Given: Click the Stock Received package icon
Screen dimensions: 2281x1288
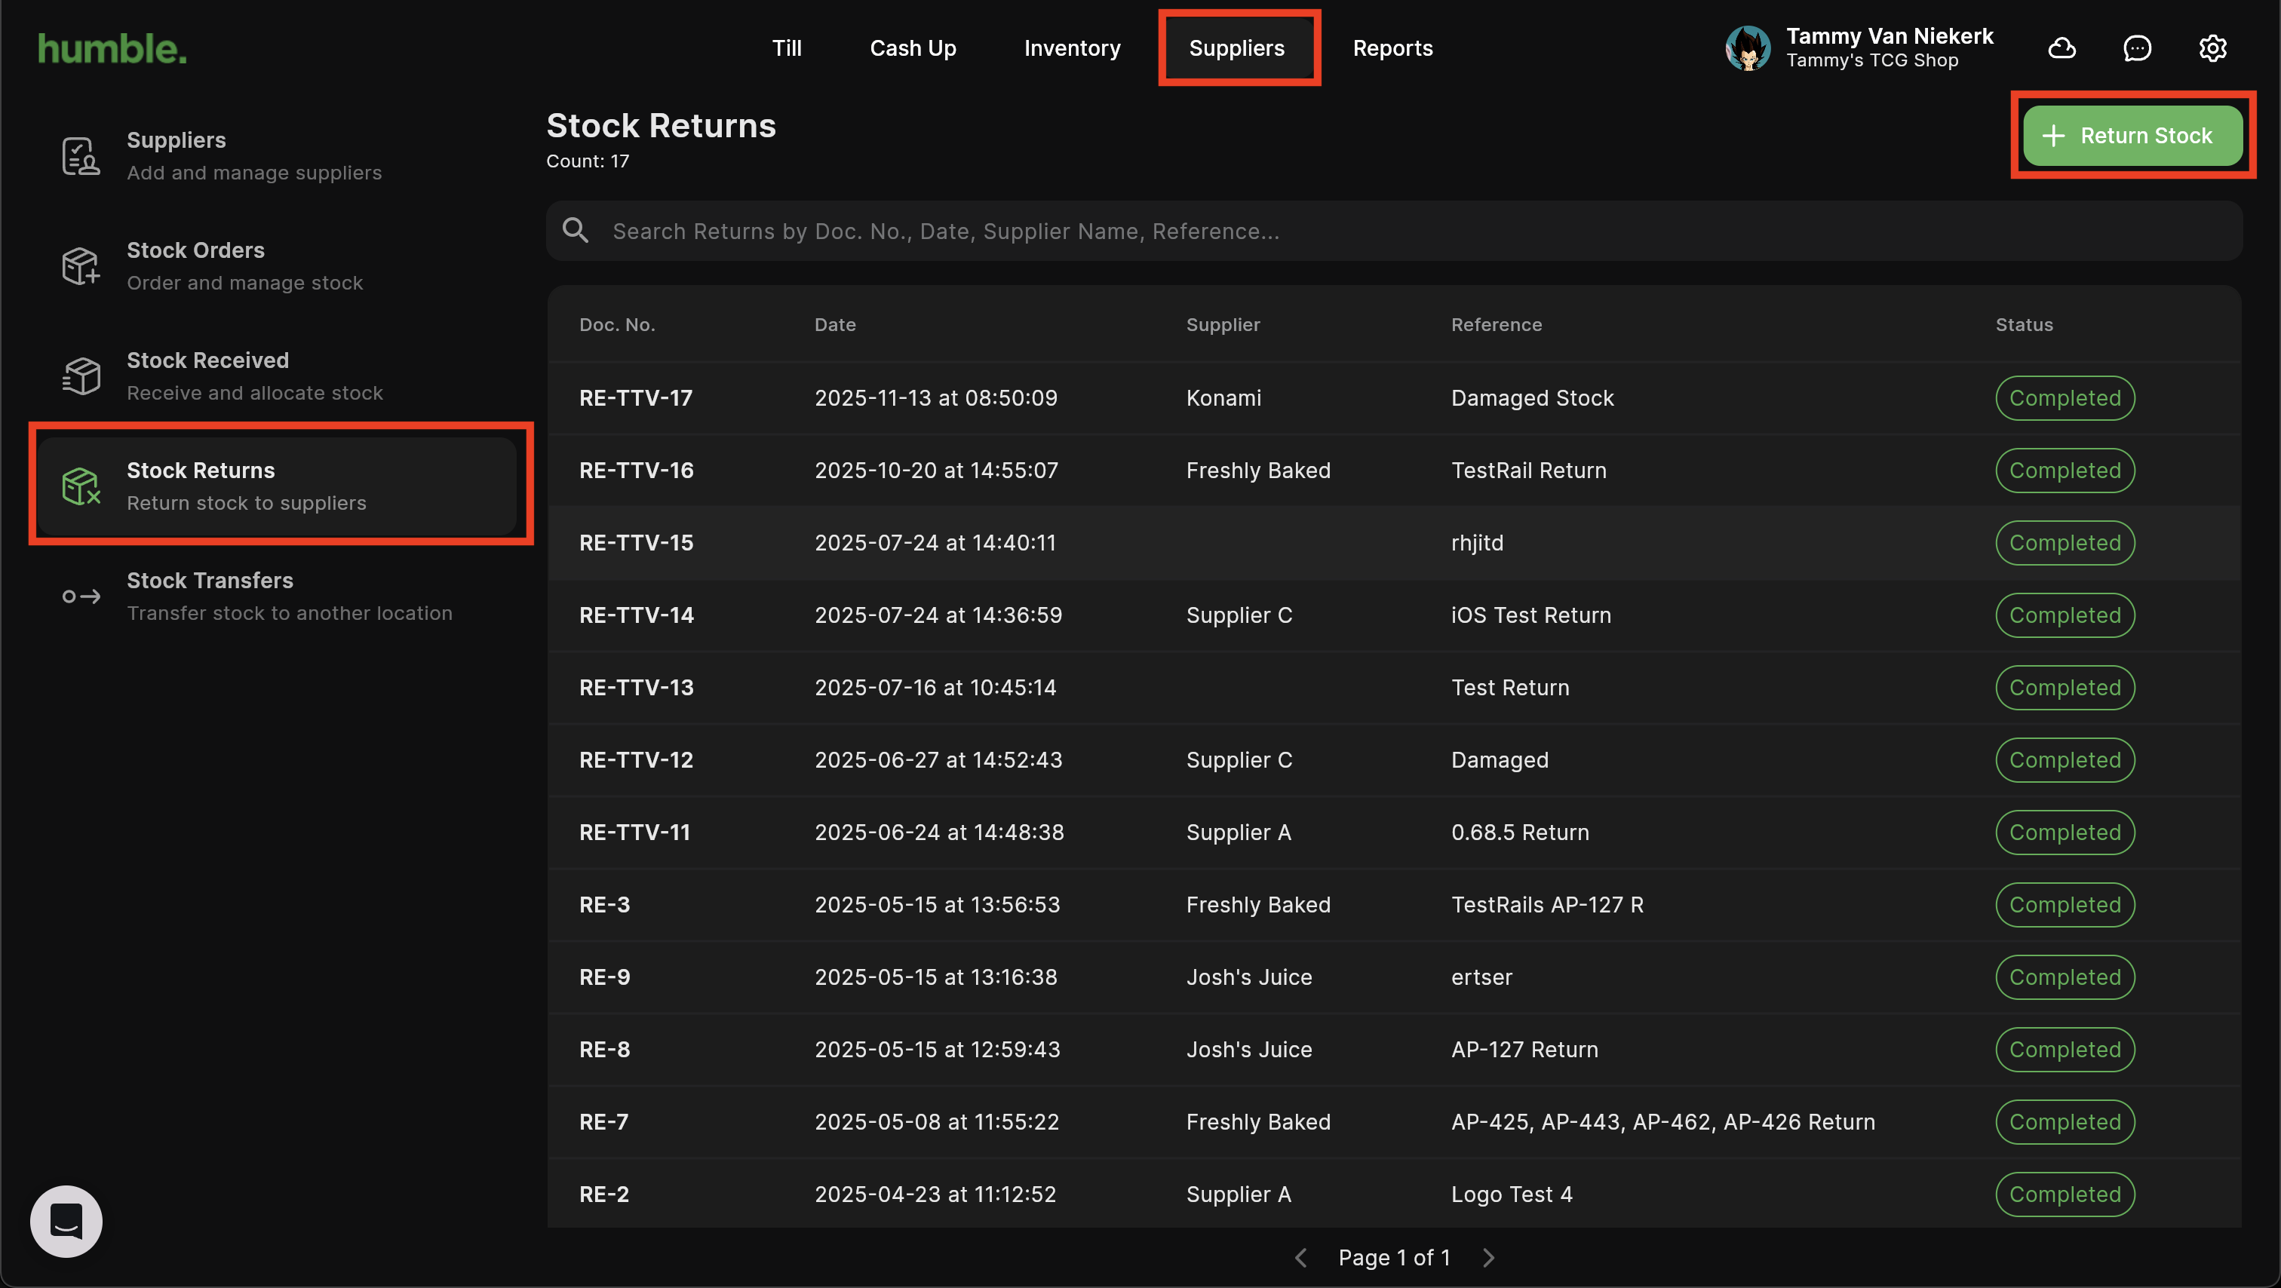Looking at the screenshot, I should click(x=81, y=376).
